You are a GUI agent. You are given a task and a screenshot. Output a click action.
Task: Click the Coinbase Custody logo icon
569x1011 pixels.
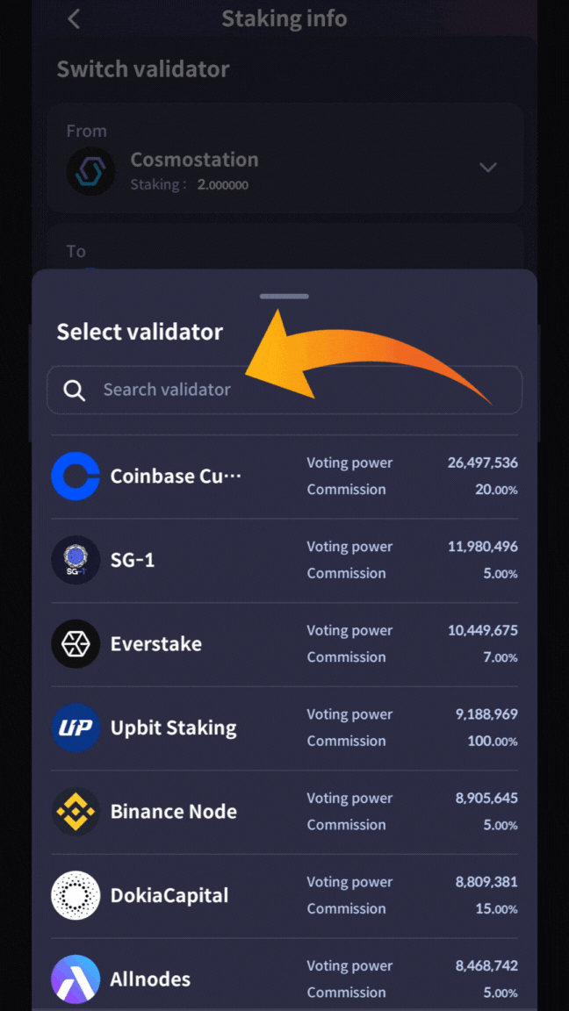76,477
